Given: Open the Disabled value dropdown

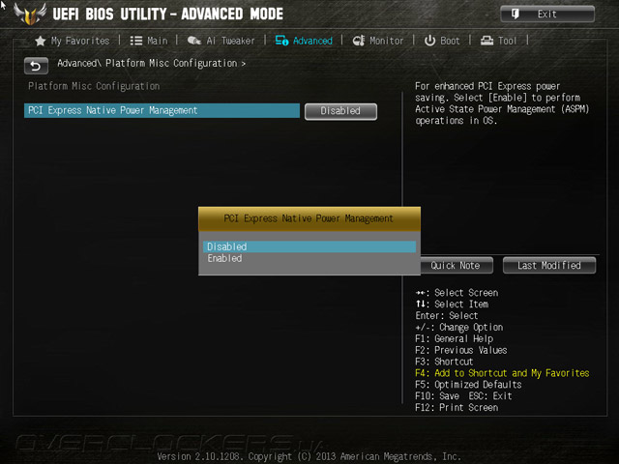Looking at the screenshot, I should coord(340,111).
